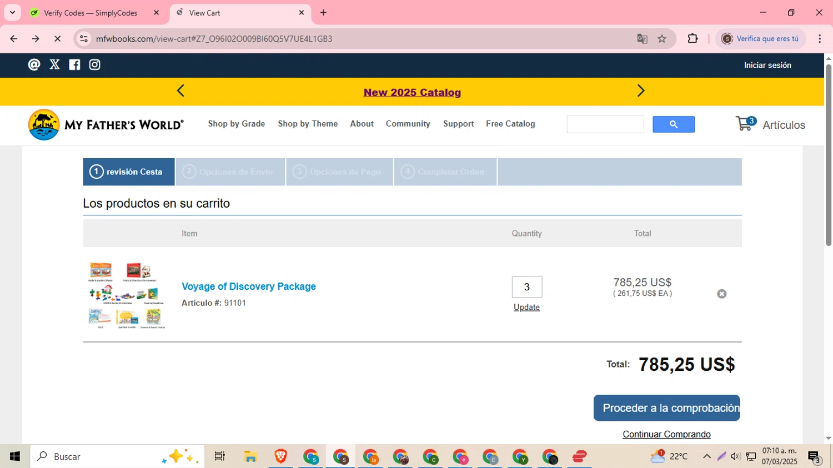Viewport: 833px width, 468px height.
Task: Click Continuar Comprando link
Action: [666, 434]
